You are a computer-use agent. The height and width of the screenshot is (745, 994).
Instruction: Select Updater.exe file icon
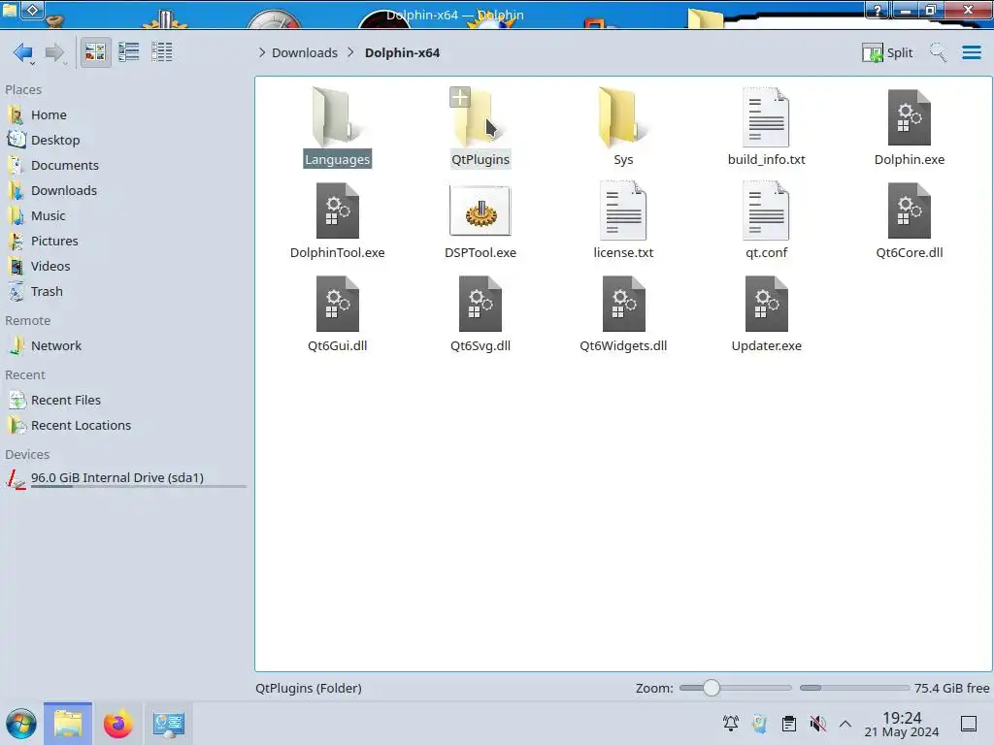point(767,304)
